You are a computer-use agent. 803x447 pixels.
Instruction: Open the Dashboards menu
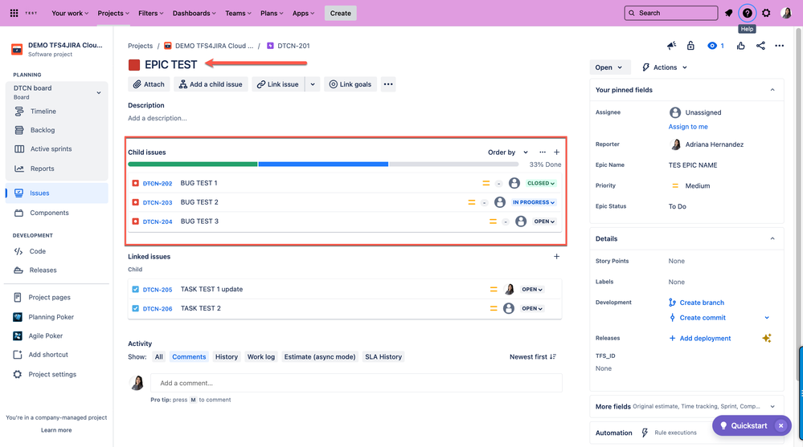coord(194,13)
